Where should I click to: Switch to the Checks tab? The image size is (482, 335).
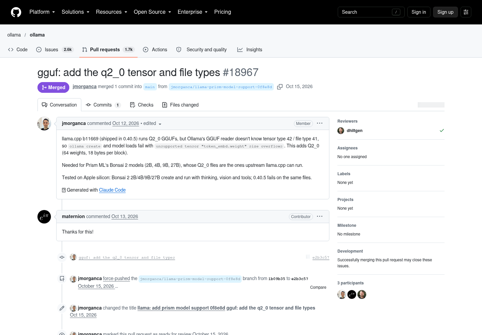tap(142, 105)
